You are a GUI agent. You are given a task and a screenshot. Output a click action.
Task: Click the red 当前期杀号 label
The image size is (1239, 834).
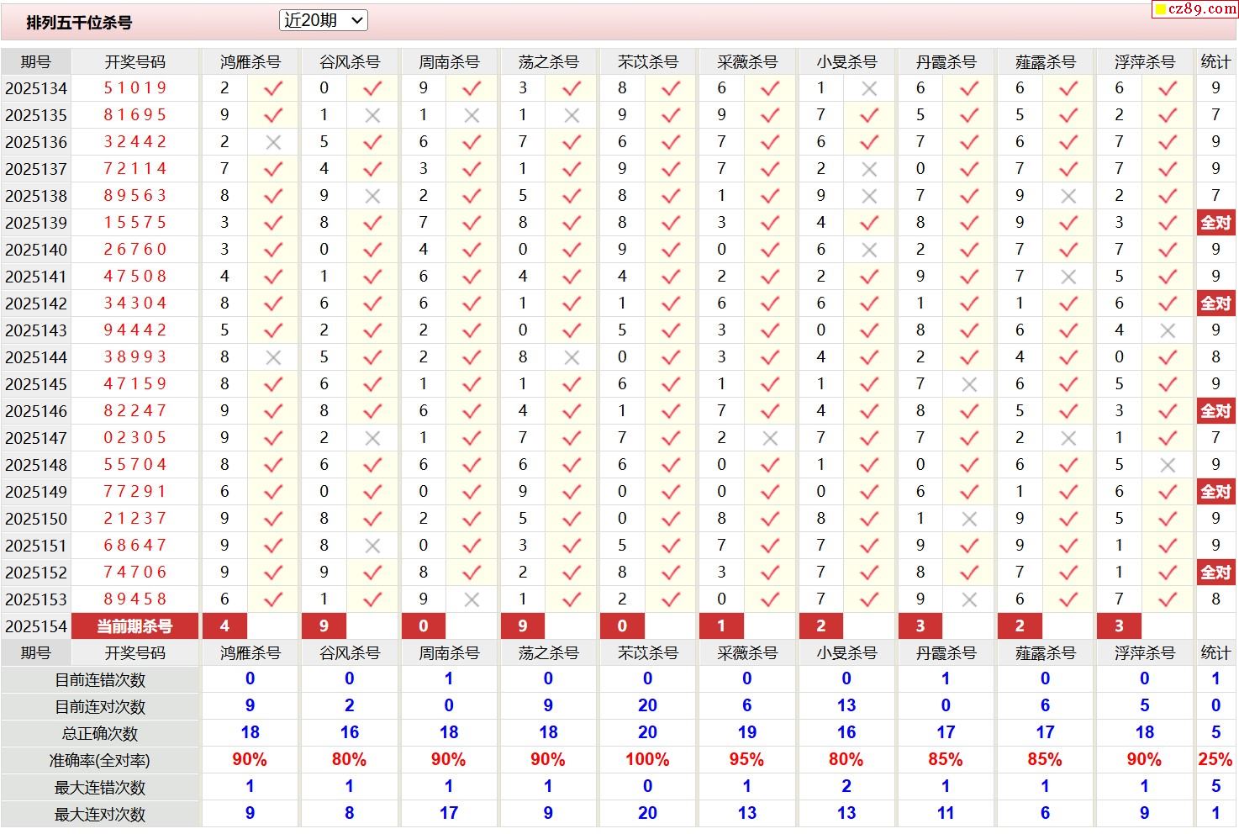tap(135, 626)
